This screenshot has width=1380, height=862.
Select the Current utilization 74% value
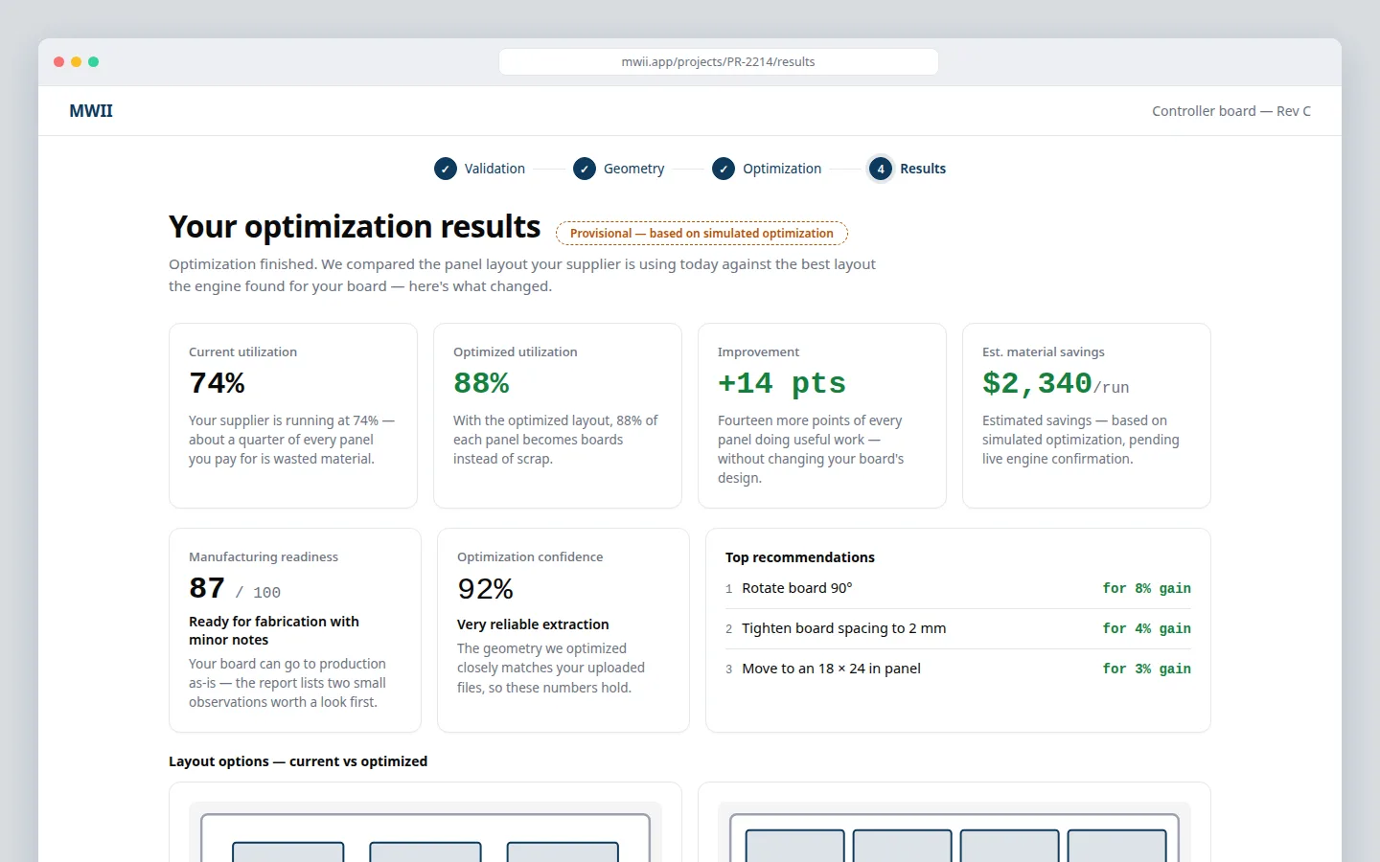[218, 383]
